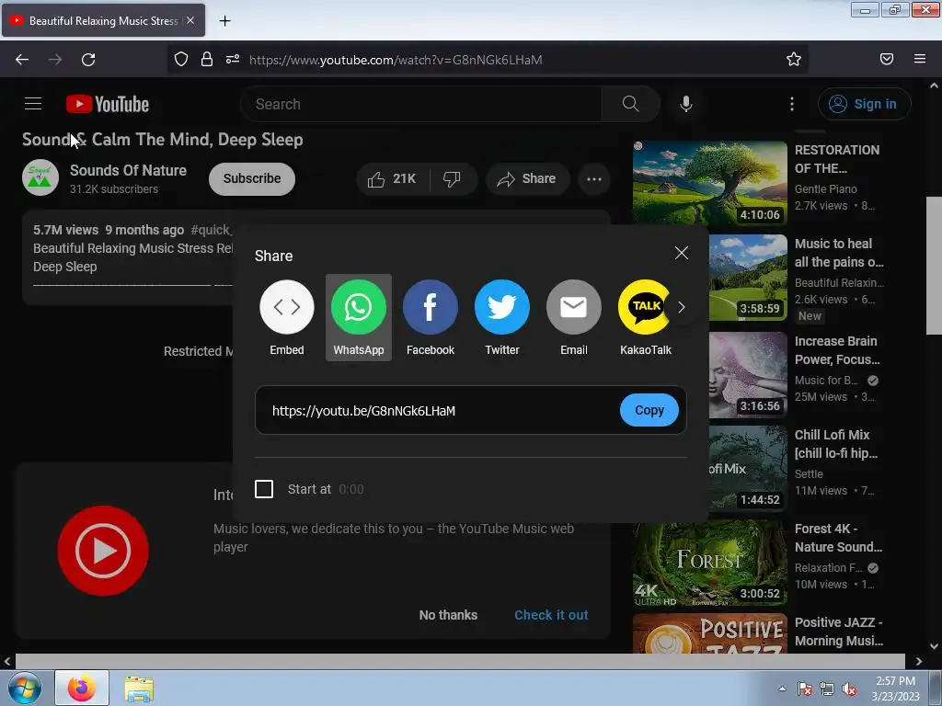Open Forest 4K Nature Sound thumbnail

tap(709, 564)
